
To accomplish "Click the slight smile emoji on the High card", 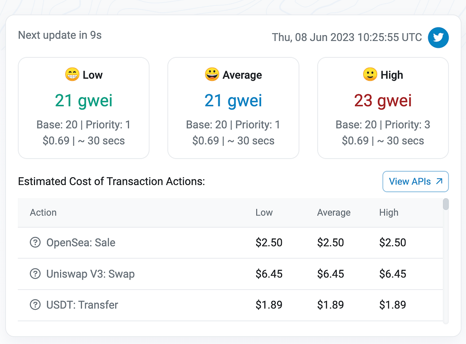I will coord(370,74).
